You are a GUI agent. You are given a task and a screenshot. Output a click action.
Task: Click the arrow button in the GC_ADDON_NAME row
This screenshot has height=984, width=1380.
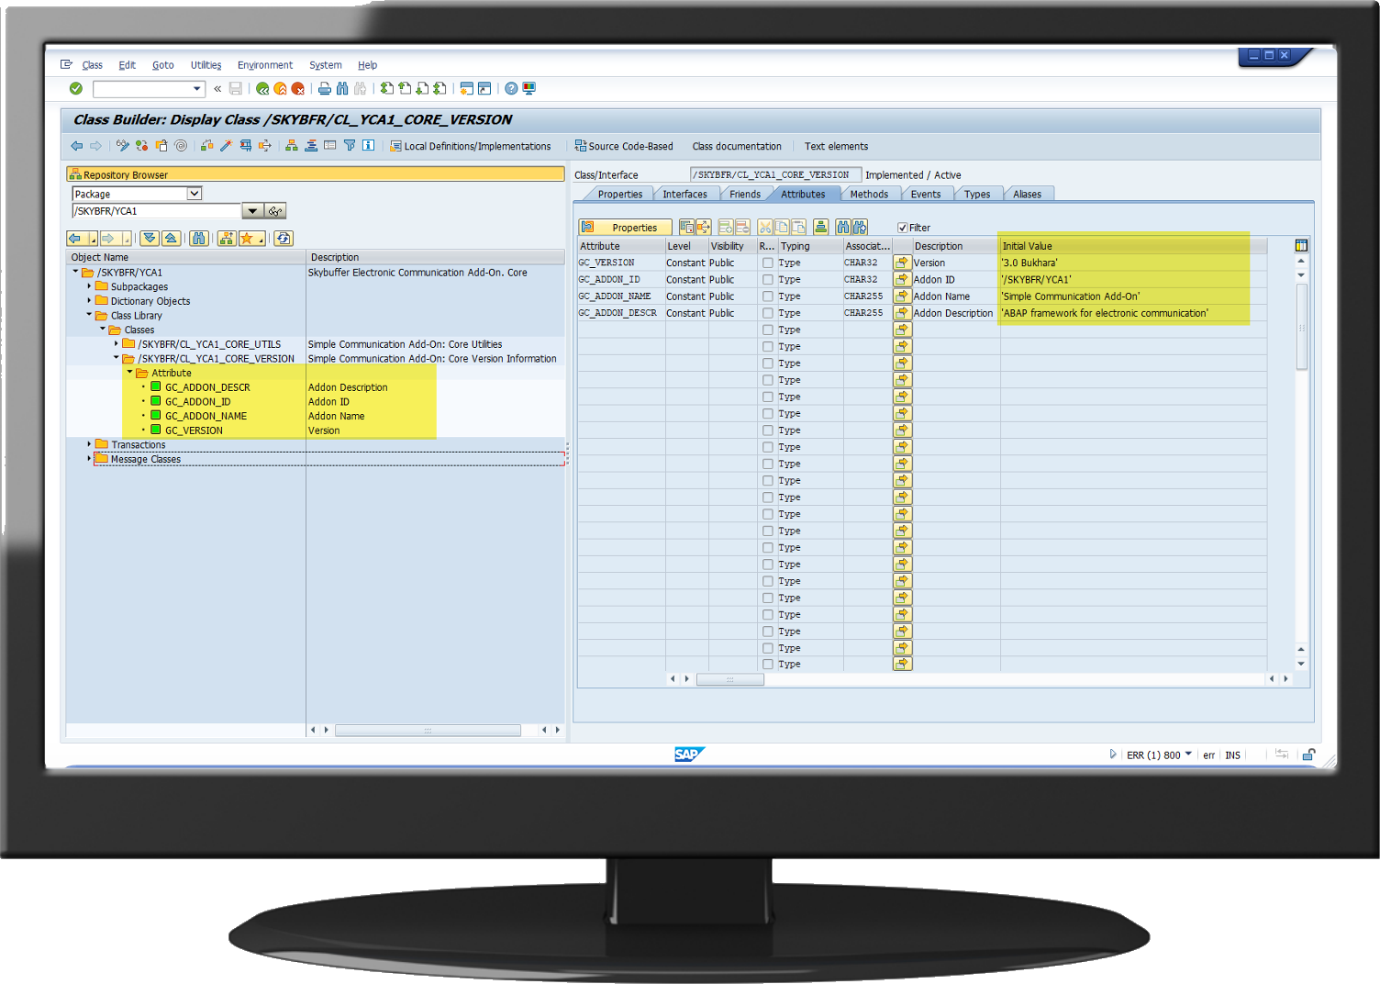click(903, 296)
